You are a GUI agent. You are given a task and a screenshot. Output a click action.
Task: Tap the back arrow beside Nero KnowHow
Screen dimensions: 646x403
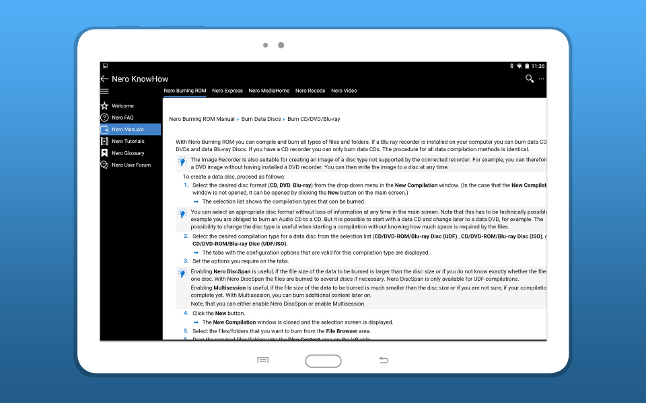(x=104, y=79)
